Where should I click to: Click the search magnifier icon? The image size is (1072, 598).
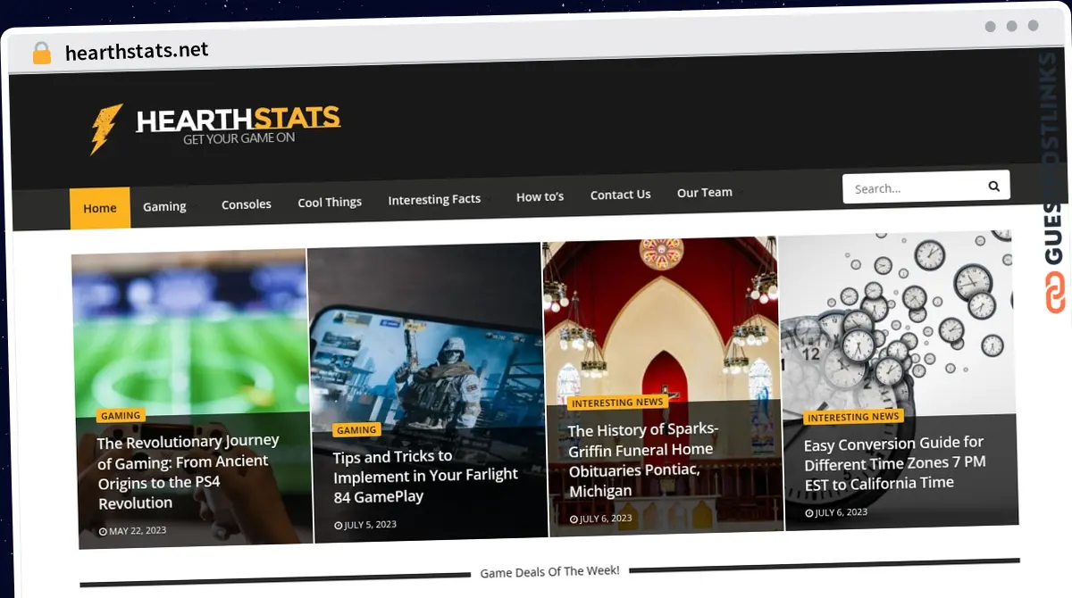[x=993, y=187]
